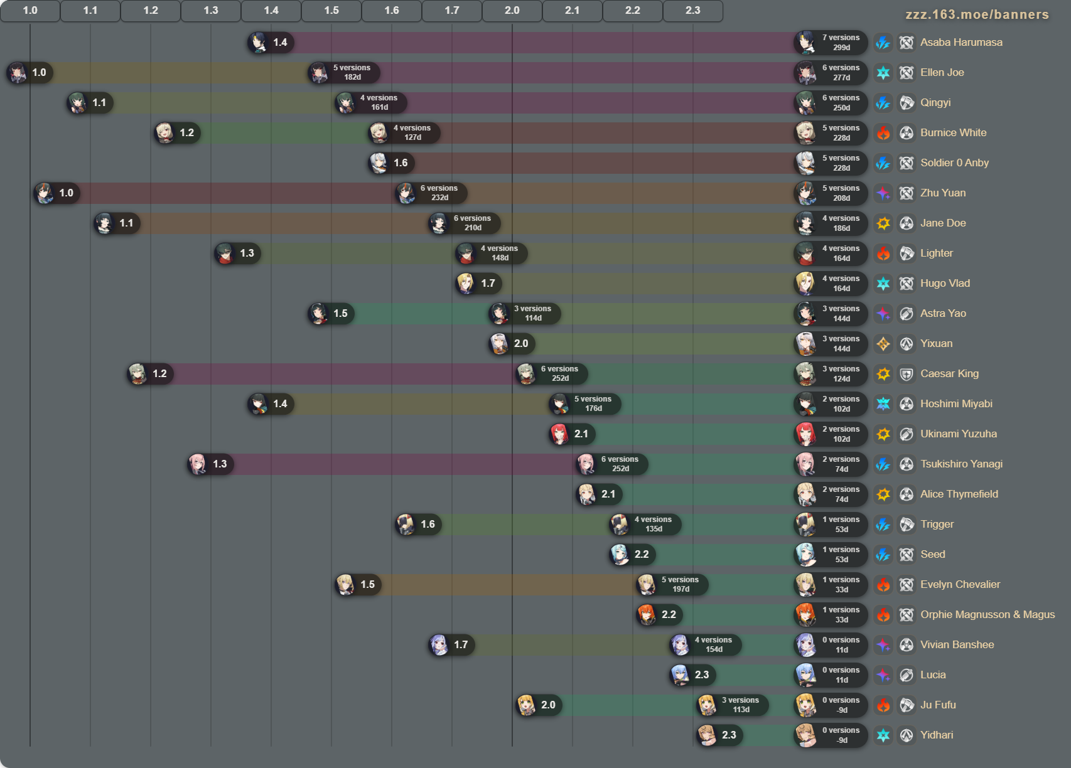Click the 2.0 debut marker on Yixuan's row
The width and height of the screenshot is (1071, 768).
pos(512,344)
